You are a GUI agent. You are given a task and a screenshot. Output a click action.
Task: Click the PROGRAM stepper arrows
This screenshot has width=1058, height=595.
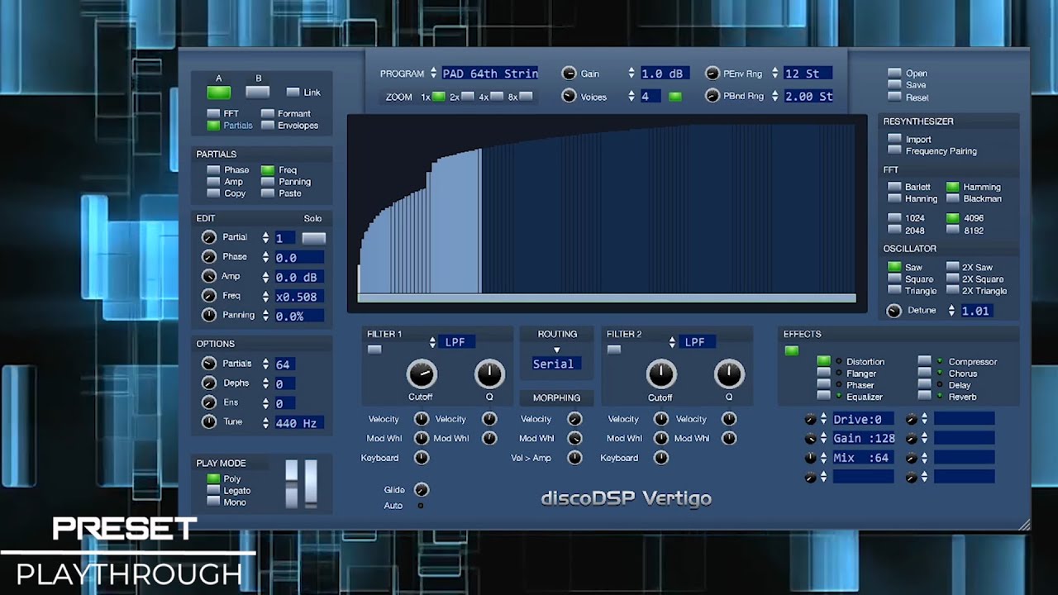pyautogui.click(x=433, y=74)
